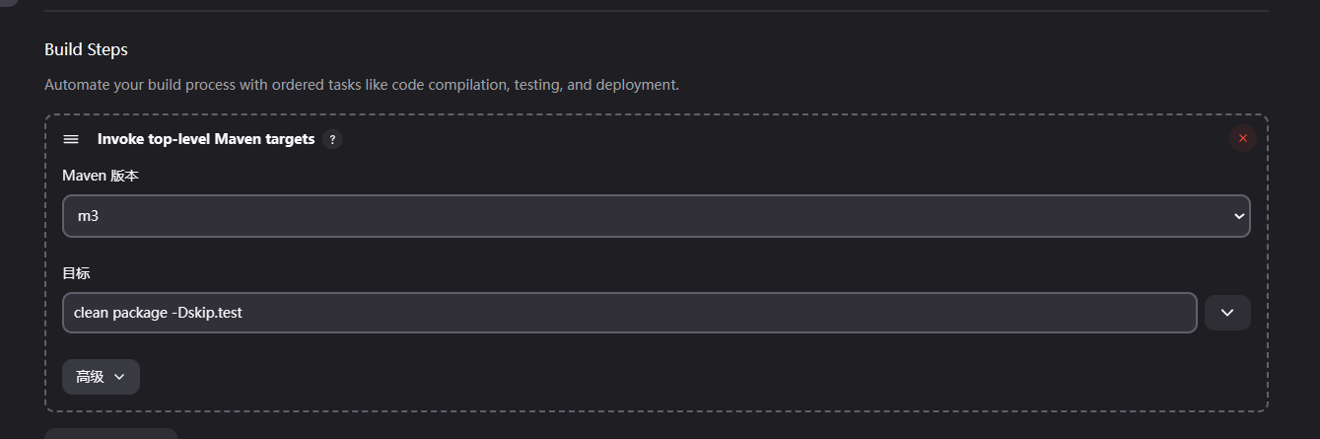Open the Maven 版本 m3 dropdown
This screenshot has width=1320, height=439.
coord(657,216)
